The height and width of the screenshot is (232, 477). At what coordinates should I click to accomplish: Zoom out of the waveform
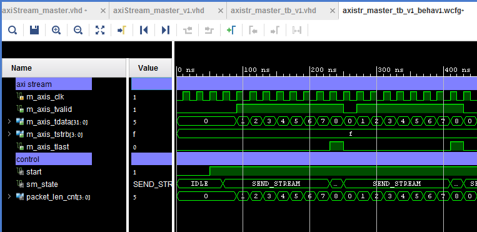tap(78, 30)
